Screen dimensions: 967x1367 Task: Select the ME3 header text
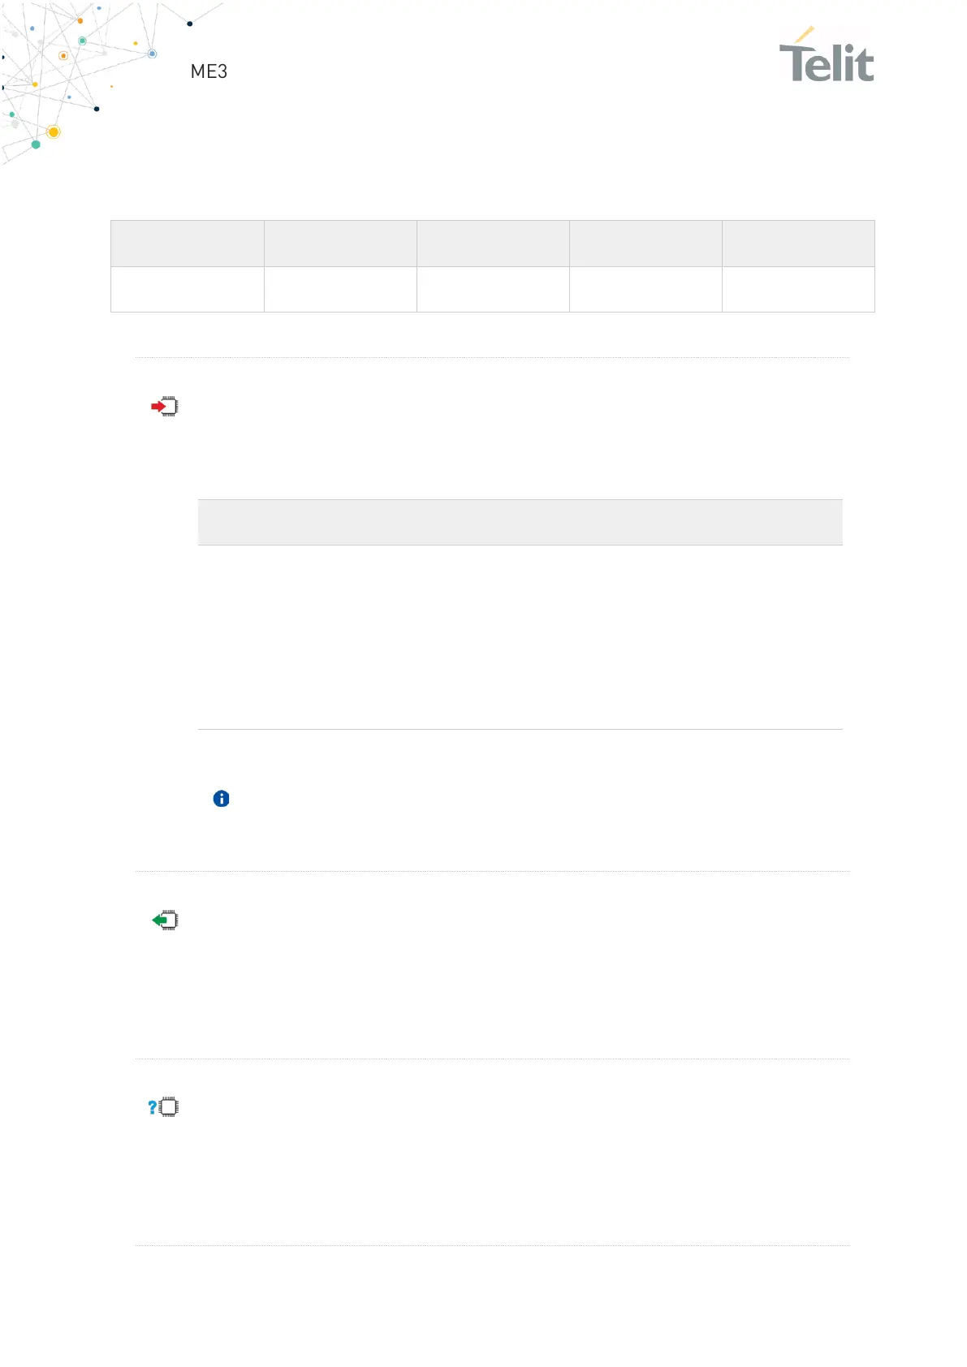point(209,71)
